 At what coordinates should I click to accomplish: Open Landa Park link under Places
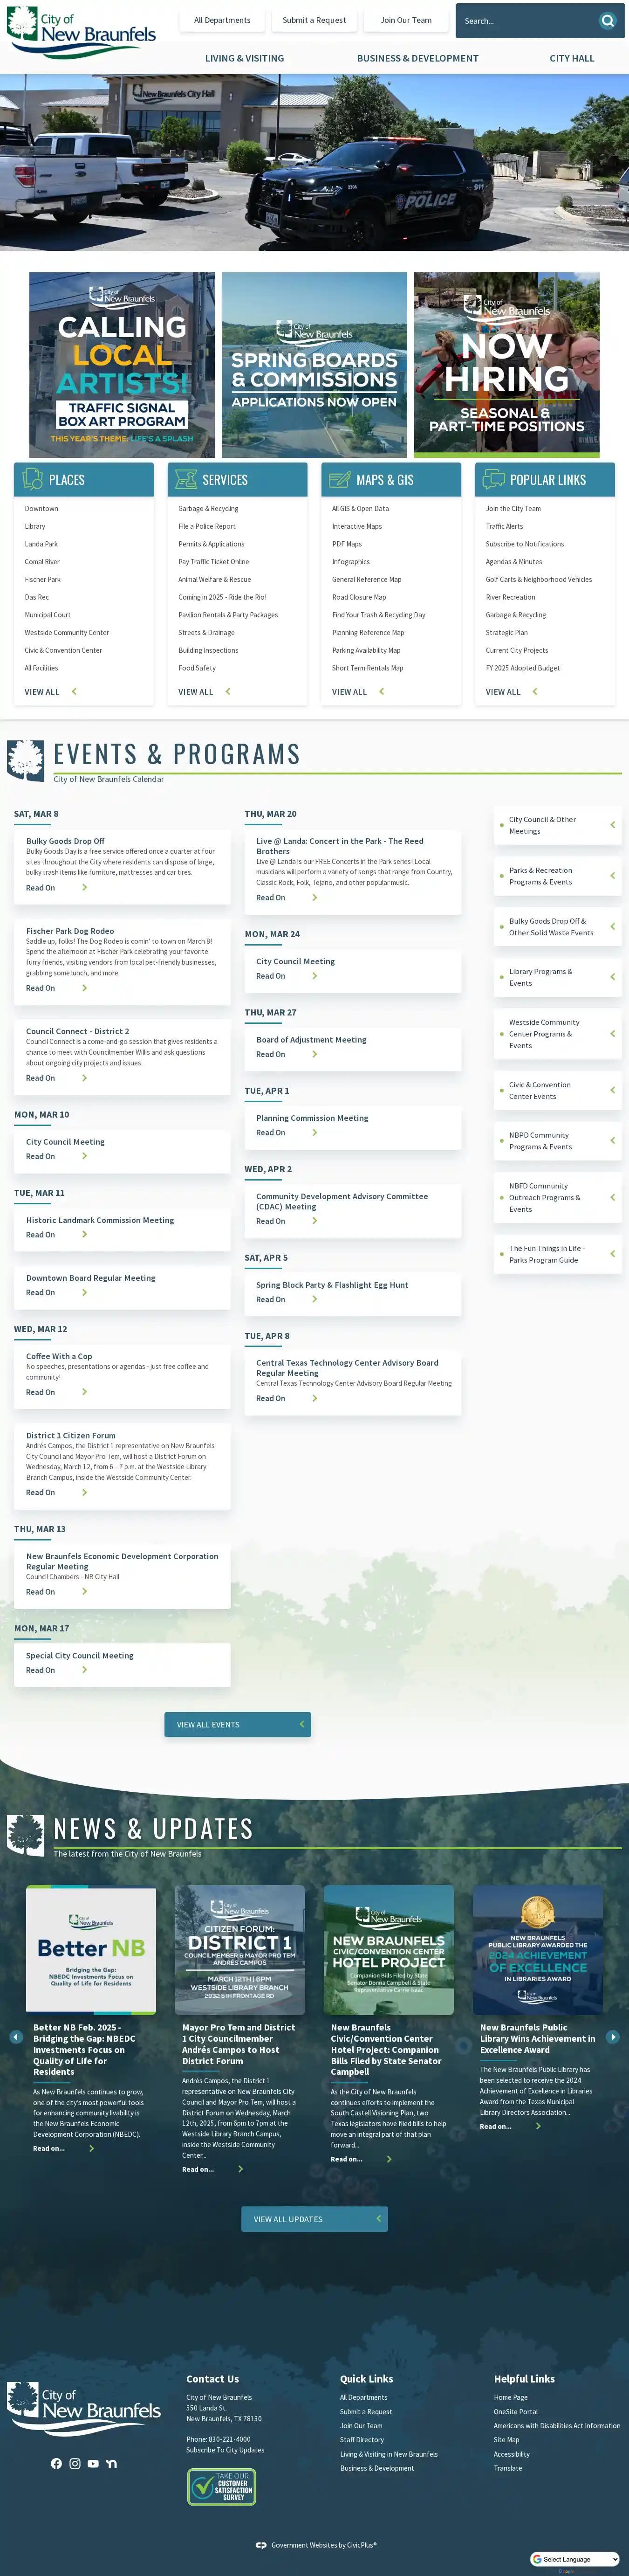pyautogui.click(x=41, y=544)
